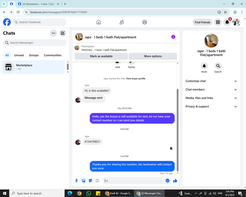This screenshot has width=246, height=197.
Task: Open the Groups icon in top navigation
Action: 145,22
